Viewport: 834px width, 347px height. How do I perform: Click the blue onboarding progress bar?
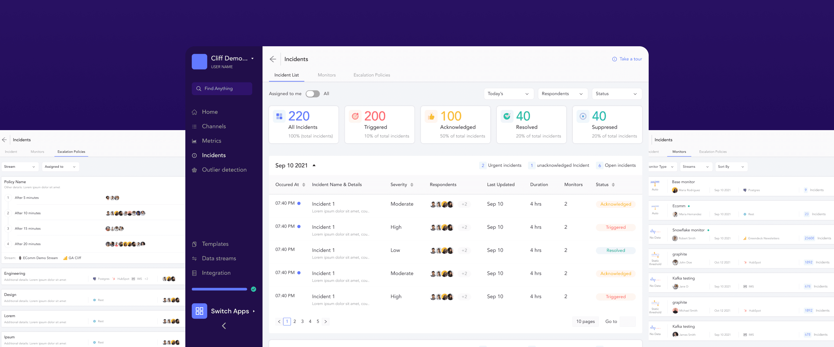(219, 289)
